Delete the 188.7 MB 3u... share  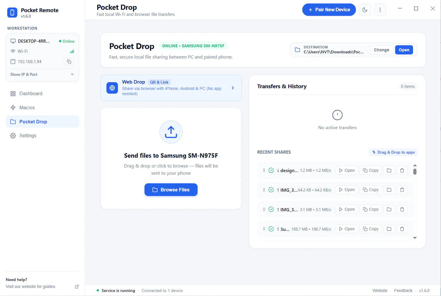coord(402,229)
